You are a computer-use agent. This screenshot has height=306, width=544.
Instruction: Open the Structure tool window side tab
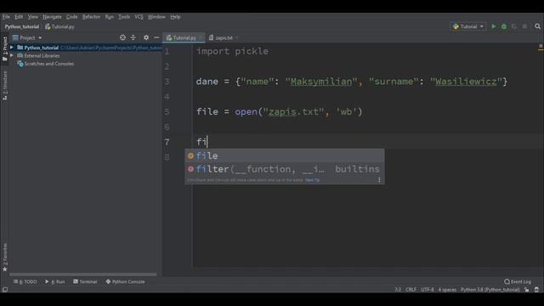coord(5,86)
